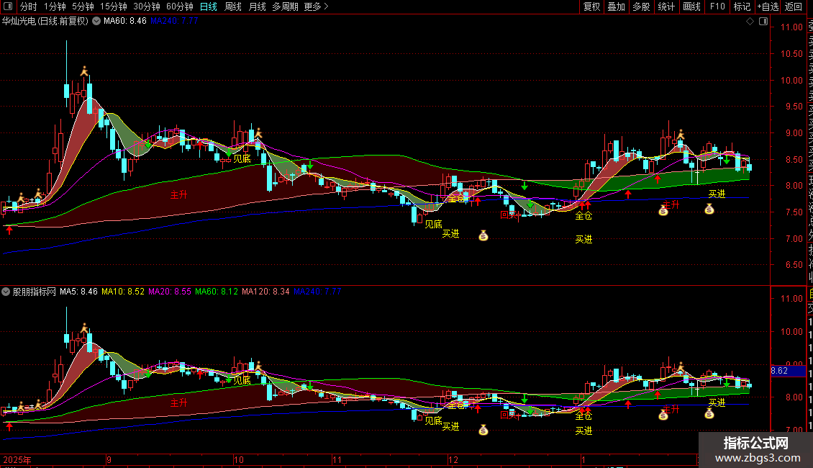This screenshot has width=813, height=468.
Task: Click the blue MA240: 7.77 in main chart header
Action: click(x=174, y=22)
